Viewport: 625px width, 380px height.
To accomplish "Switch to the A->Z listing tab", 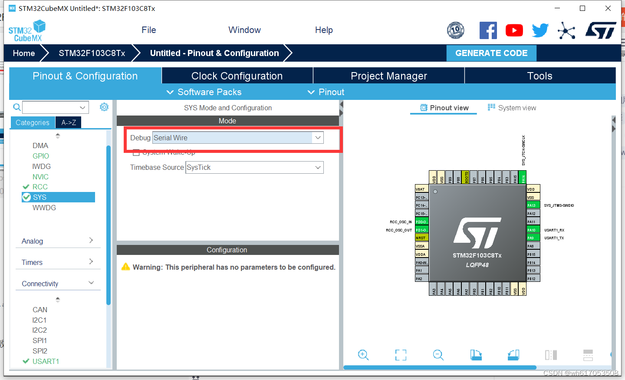I will [69, 122].
